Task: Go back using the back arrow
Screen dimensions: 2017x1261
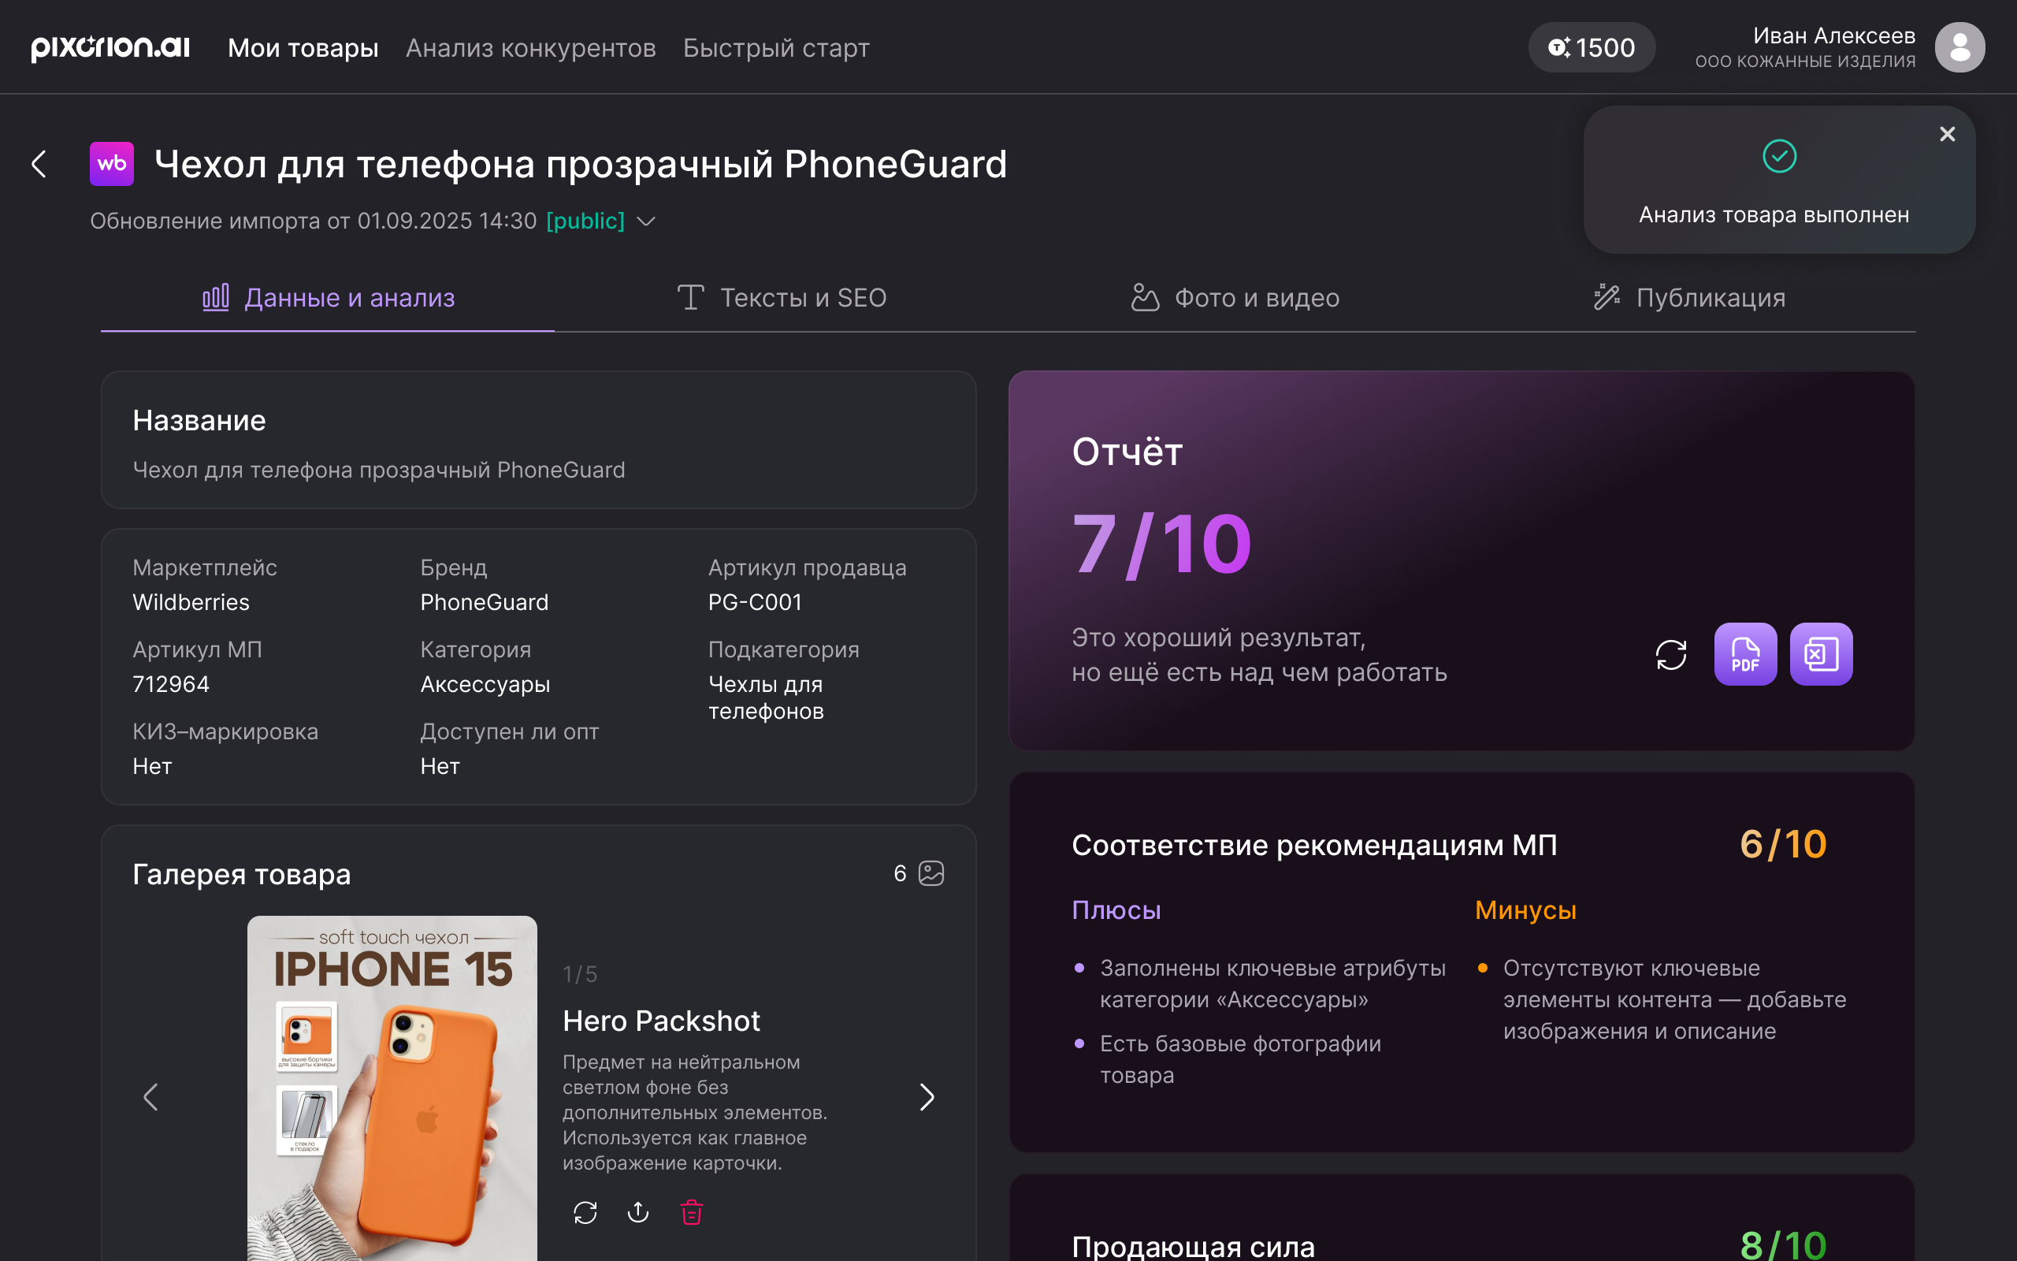Action: 39,163
